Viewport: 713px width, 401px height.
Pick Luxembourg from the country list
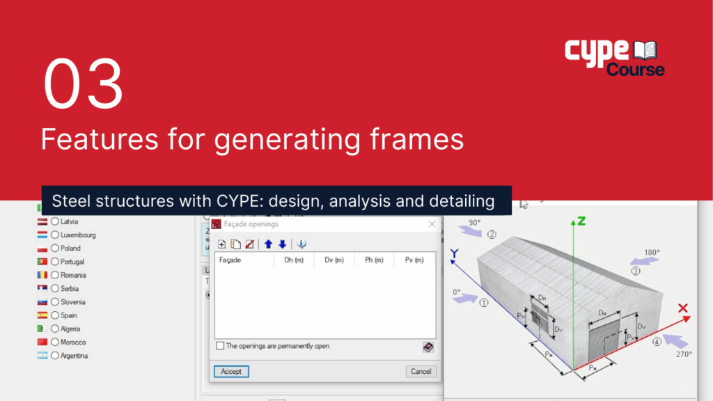coord(55,235)
